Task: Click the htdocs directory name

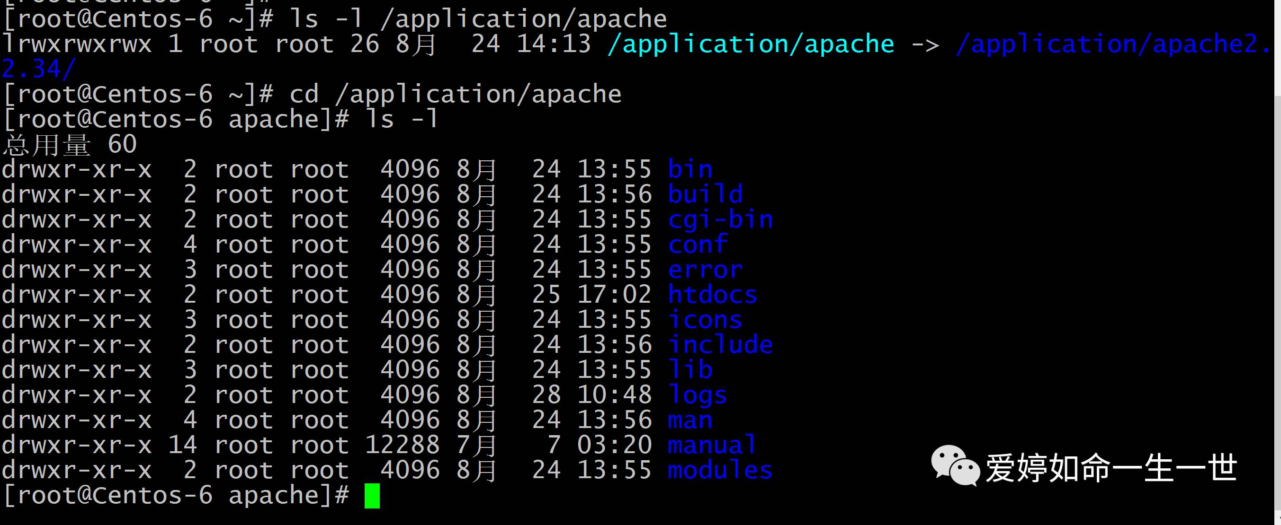Action: pyautogui.click(x=712, y=295)
